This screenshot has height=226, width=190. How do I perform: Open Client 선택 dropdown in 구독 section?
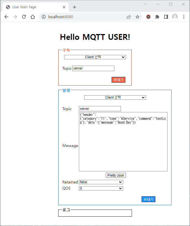coord(95,57)
